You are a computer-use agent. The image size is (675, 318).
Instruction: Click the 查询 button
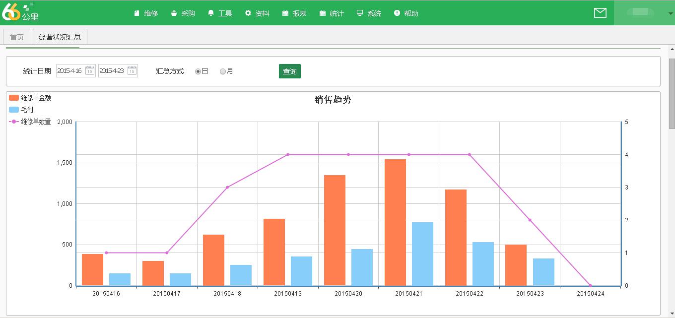tap(289, 71)
